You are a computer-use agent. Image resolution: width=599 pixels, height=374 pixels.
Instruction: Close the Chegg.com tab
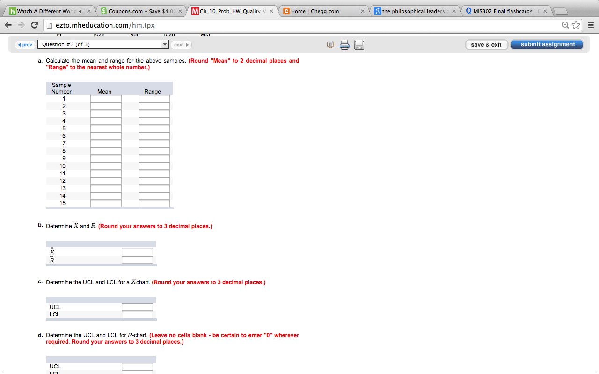pos(363,11)
